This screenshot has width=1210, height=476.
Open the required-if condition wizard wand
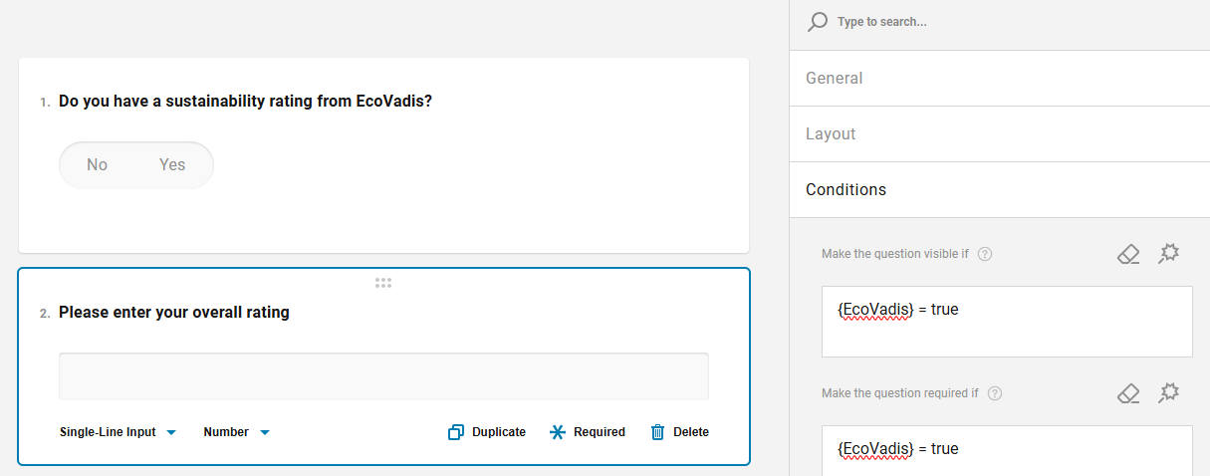[x=1168, y=393]
